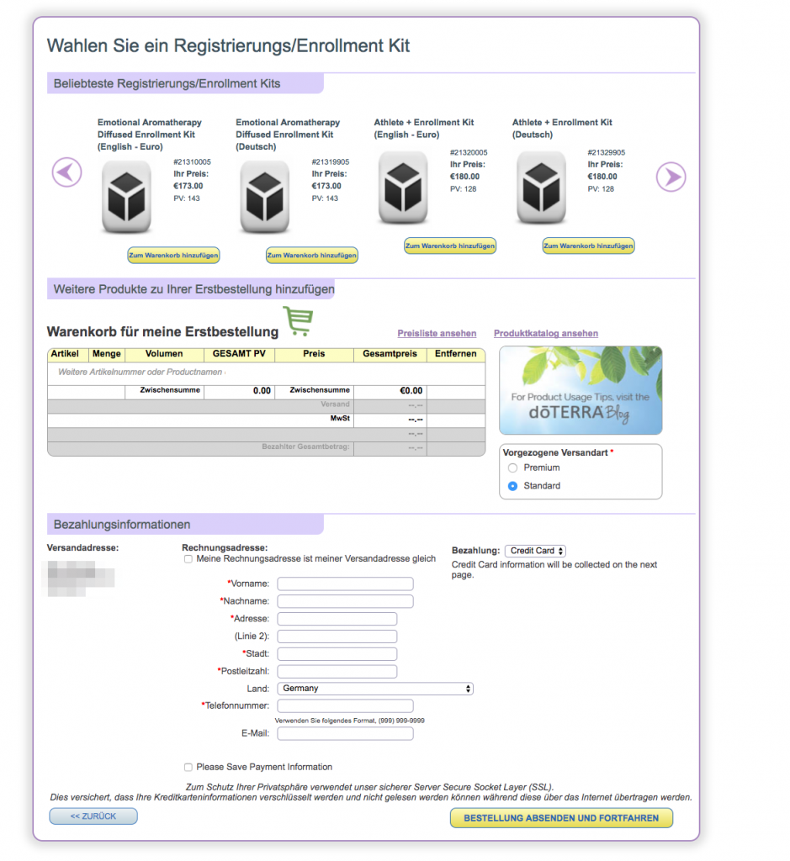Click the next kits carousel arrow
The image size is (790, 861).
click(671, 177)
